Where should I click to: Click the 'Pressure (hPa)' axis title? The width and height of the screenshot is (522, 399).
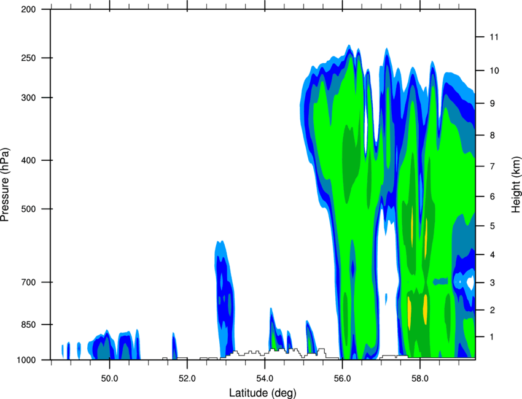pyautogui.click(x=5, y=184)
